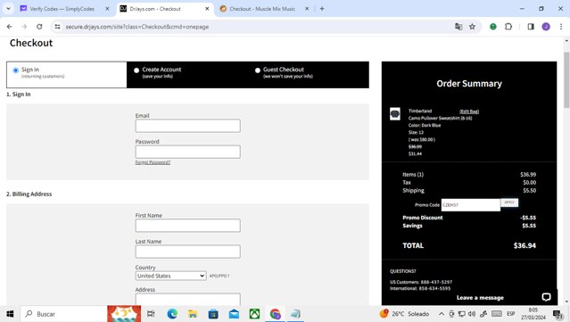570x322 pixels.
Task: Open the Edit Bag link
Action: [469, 111]
